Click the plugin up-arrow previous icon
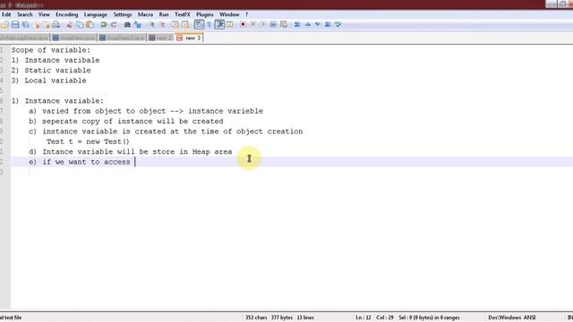The width and height of the screenshot is (573, 322). (308, 24)
